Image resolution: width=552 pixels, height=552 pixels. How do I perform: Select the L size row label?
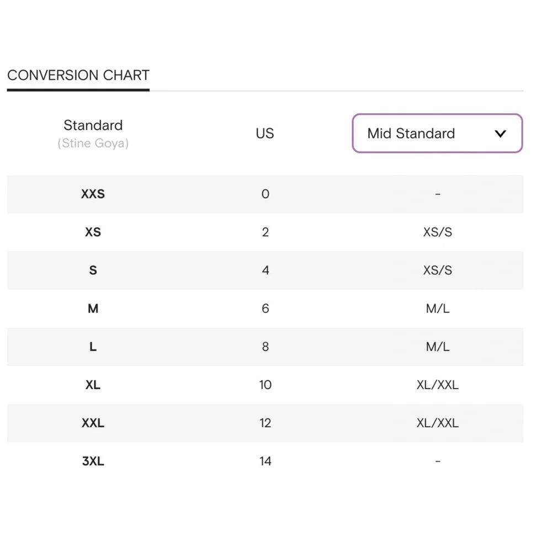93,347
